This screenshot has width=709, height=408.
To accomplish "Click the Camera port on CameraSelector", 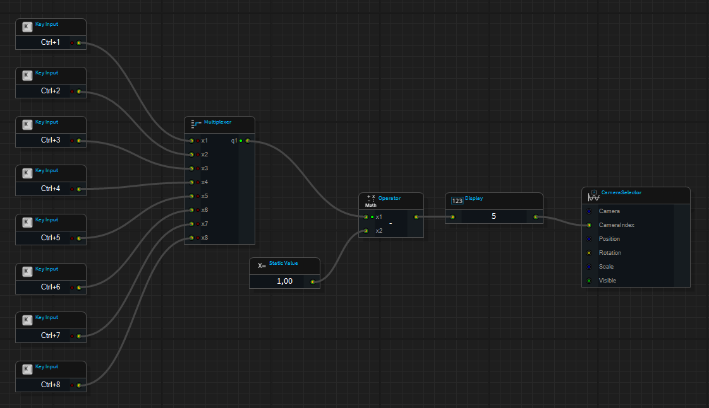I will (589, 211).
